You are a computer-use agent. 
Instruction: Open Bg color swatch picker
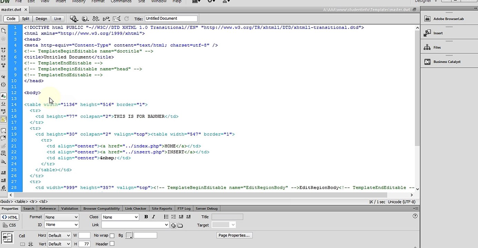coord(129,236)
